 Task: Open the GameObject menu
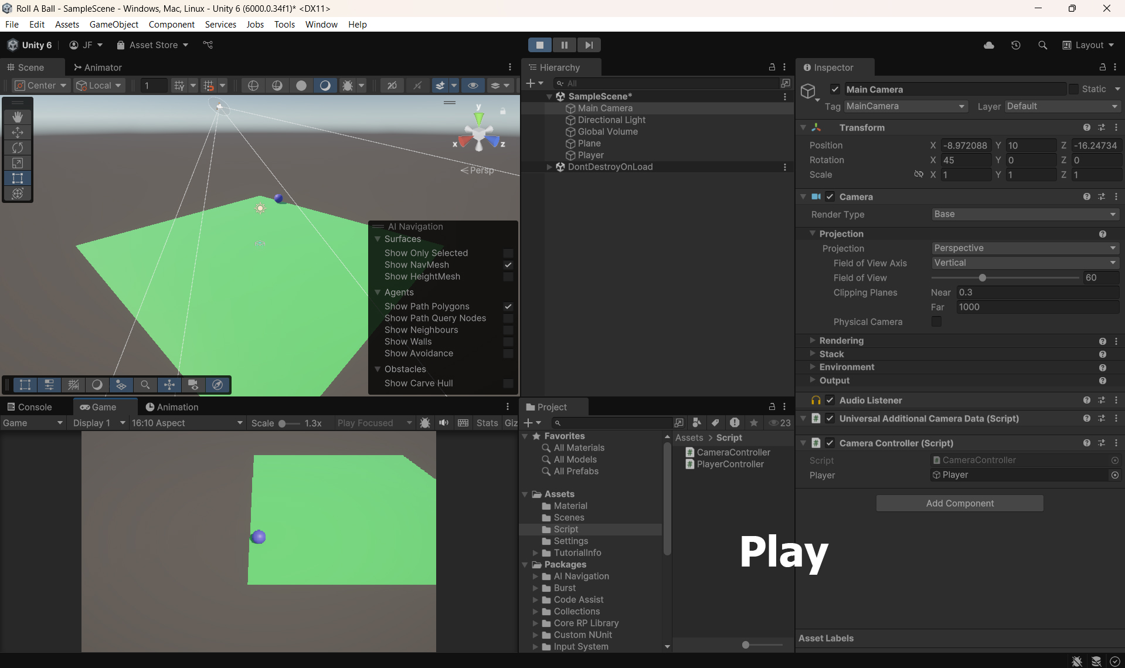[x=114, y=24]
